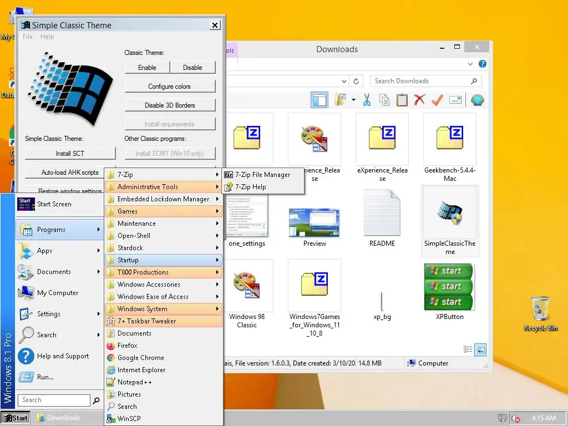Expand the Embedded Lockdown Manager submenu
Screen dimensions: 568x426
pos(164,199)
